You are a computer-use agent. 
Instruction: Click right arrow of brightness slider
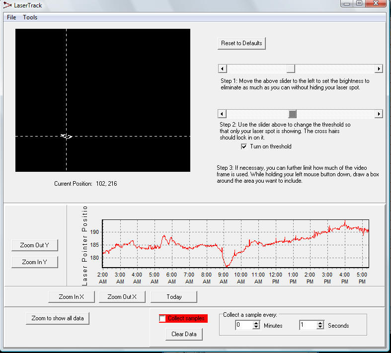click(x=379, y=69)
